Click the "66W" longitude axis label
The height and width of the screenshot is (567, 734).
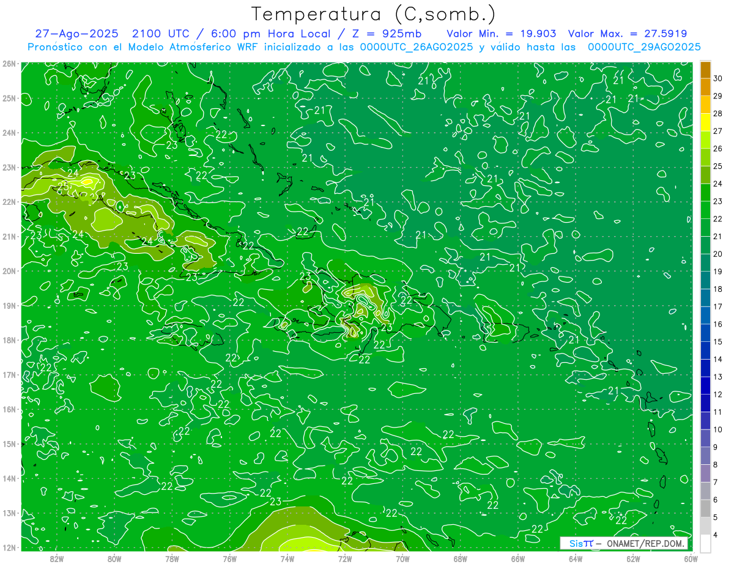(518, 558)
